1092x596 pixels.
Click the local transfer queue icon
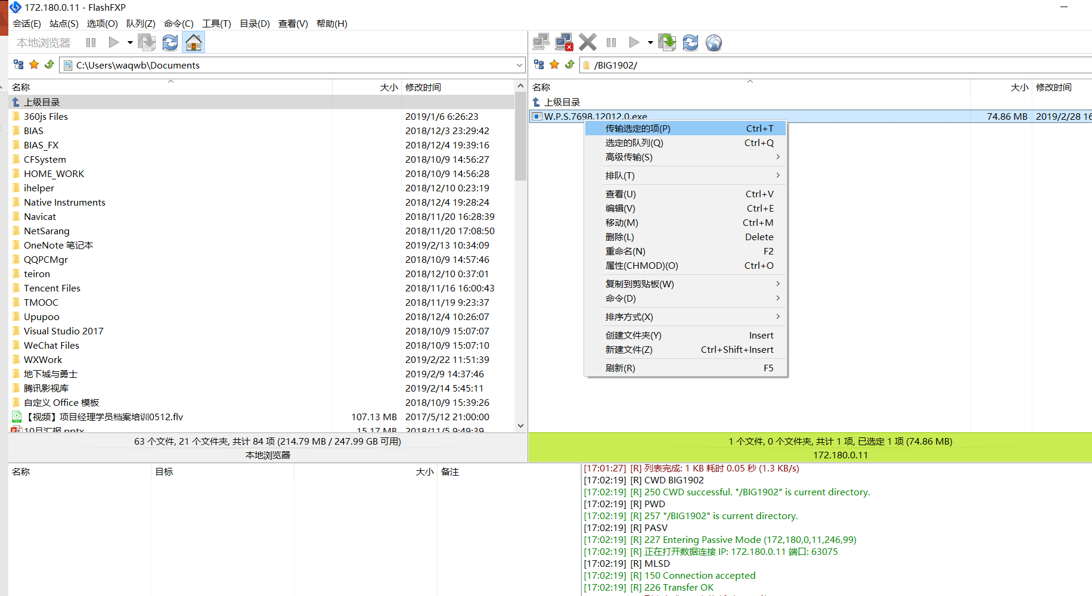147,42
